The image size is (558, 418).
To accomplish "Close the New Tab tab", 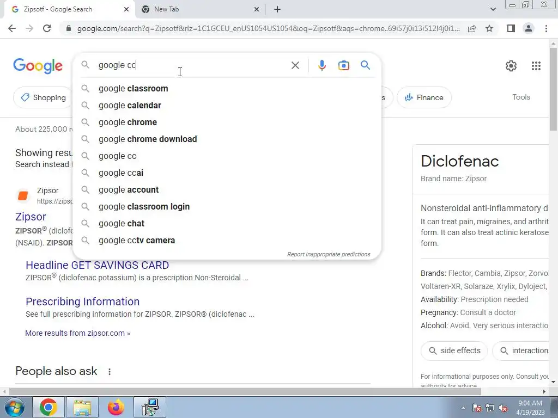I will (257, 10).
